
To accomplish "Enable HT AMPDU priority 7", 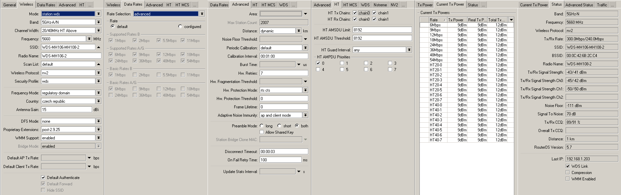I will click(390, 69).
